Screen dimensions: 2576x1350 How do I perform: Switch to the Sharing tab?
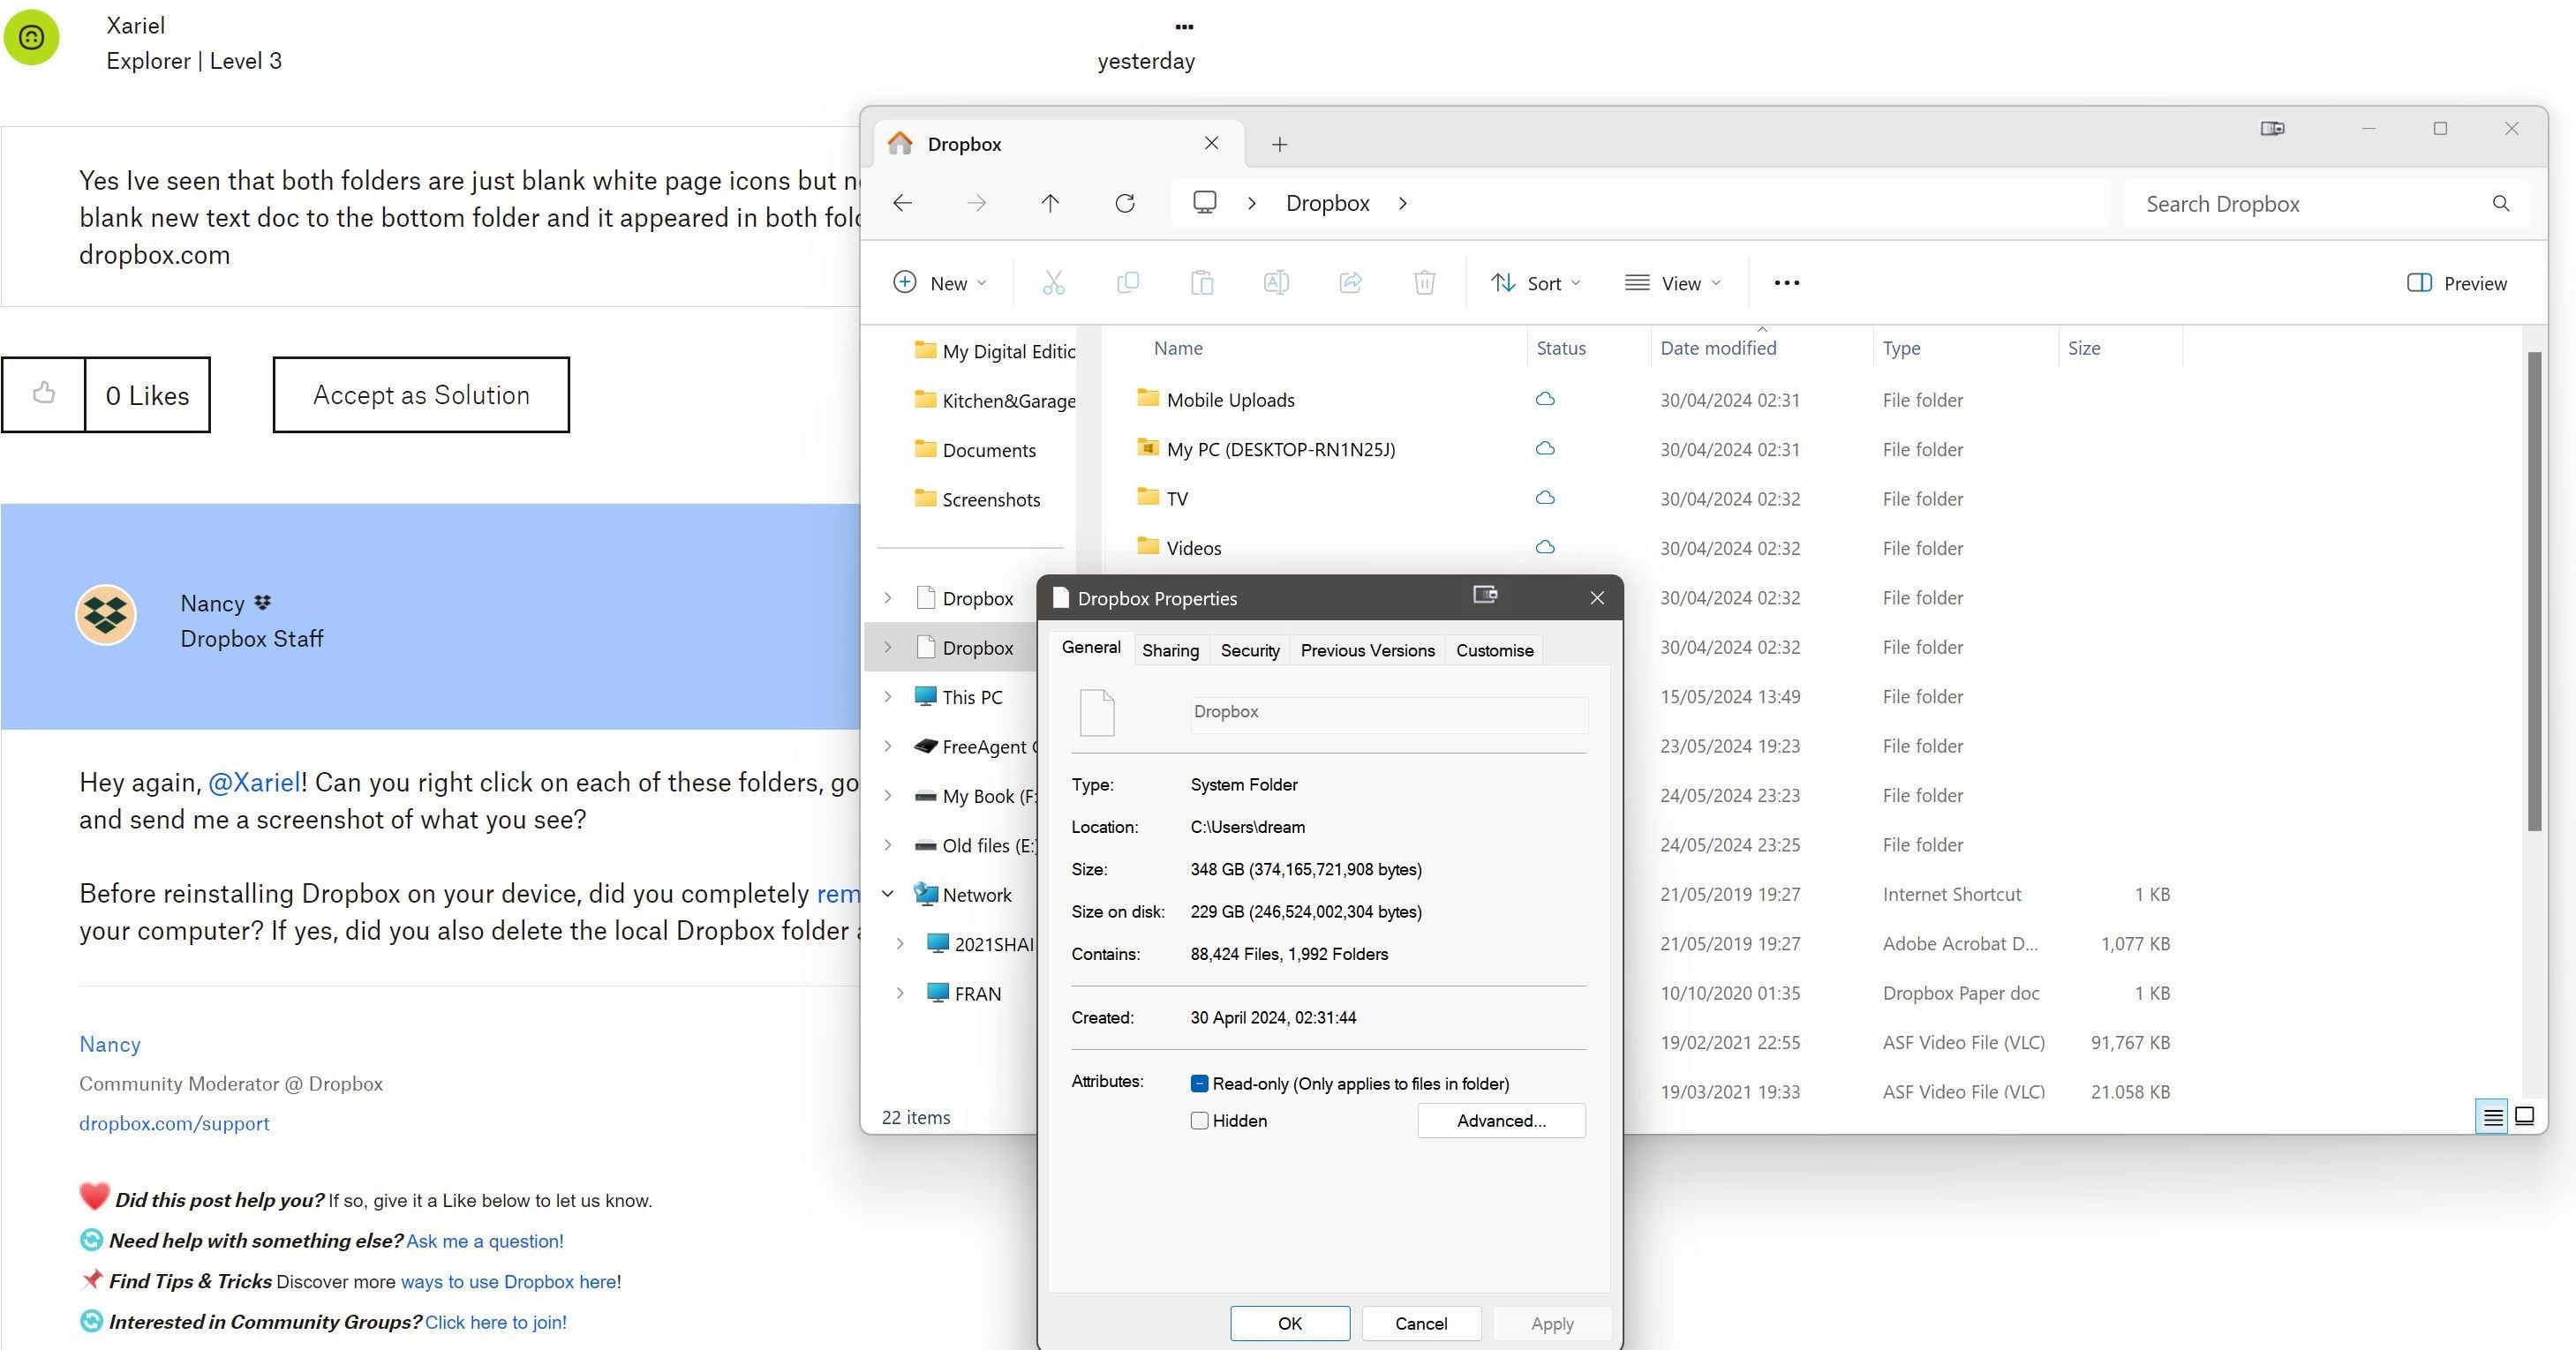1170,650
